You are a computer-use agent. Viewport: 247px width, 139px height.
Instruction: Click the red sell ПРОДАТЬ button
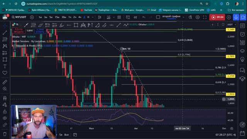19,31
